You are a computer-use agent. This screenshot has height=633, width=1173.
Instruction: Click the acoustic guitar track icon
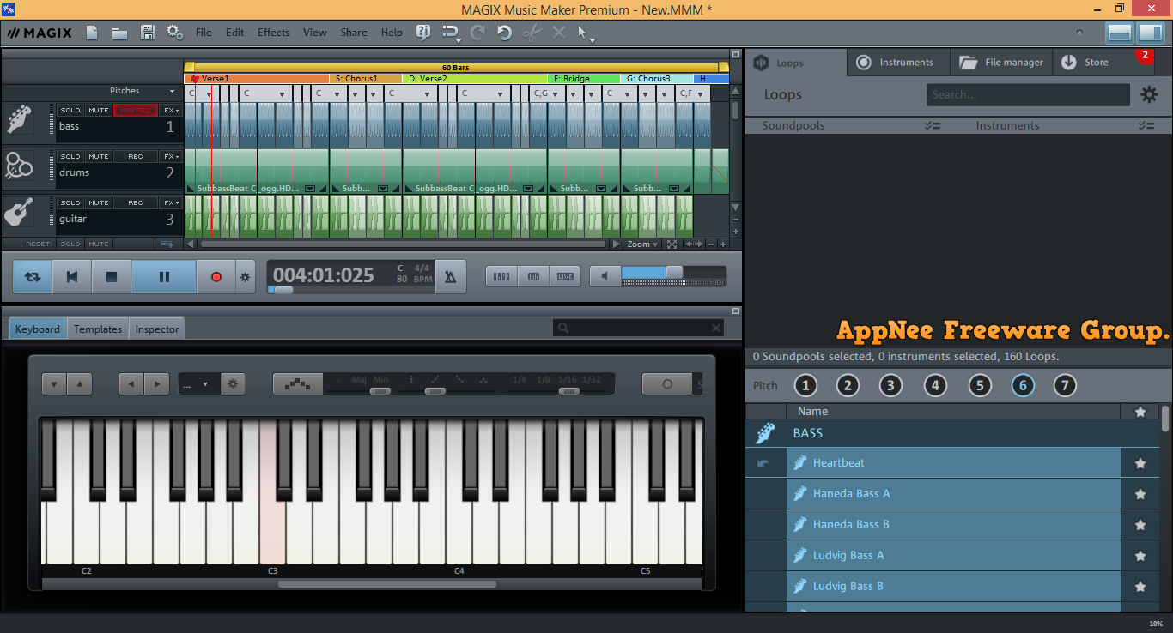[19, 212]
